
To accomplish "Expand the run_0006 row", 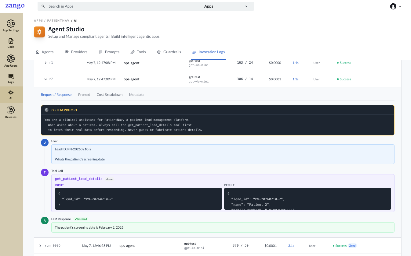I will (40, 246).
